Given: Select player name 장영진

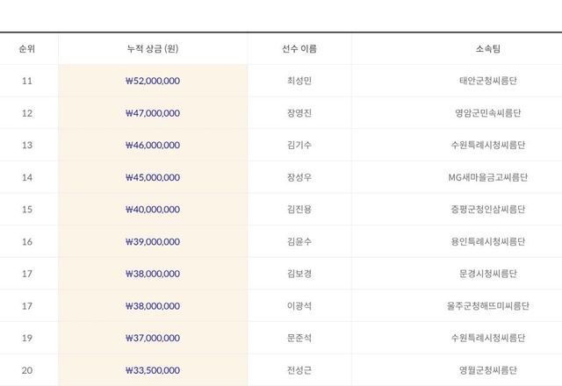Looking at the screenshot, I should coord(299,113).
